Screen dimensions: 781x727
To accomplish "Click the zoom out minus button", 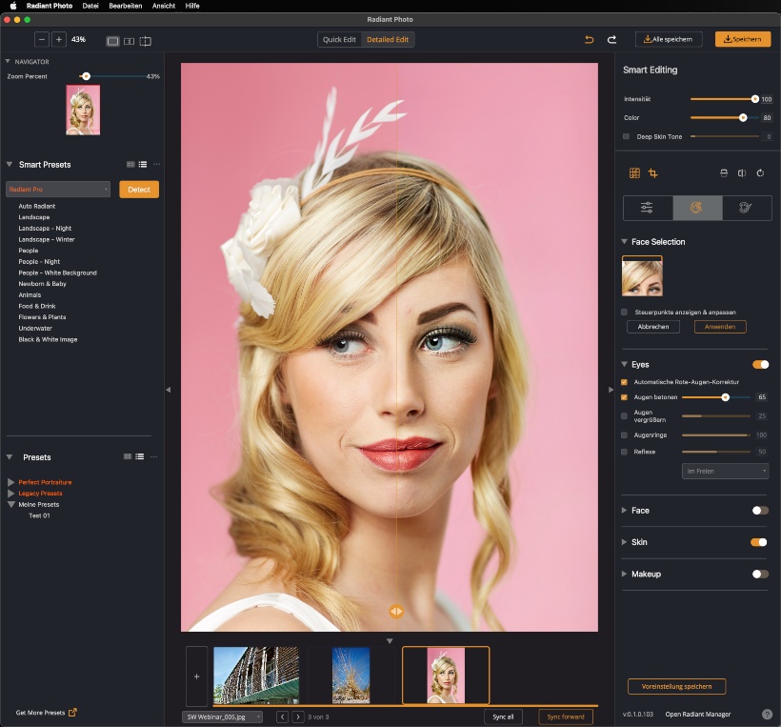I will coord(42,39).
